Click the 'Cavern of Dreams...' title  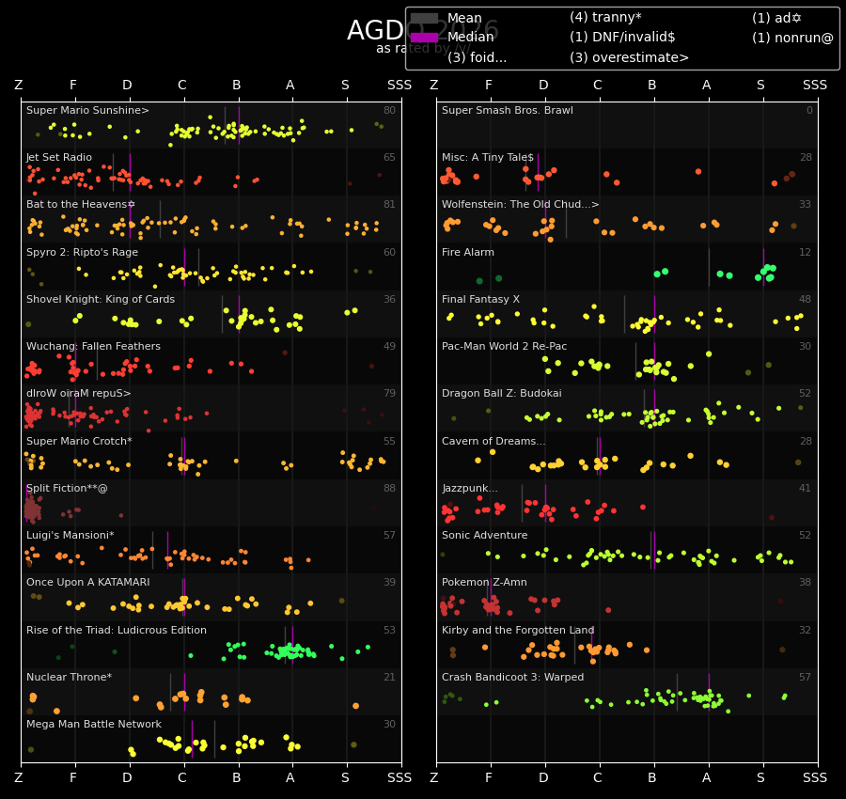(493, 441)
